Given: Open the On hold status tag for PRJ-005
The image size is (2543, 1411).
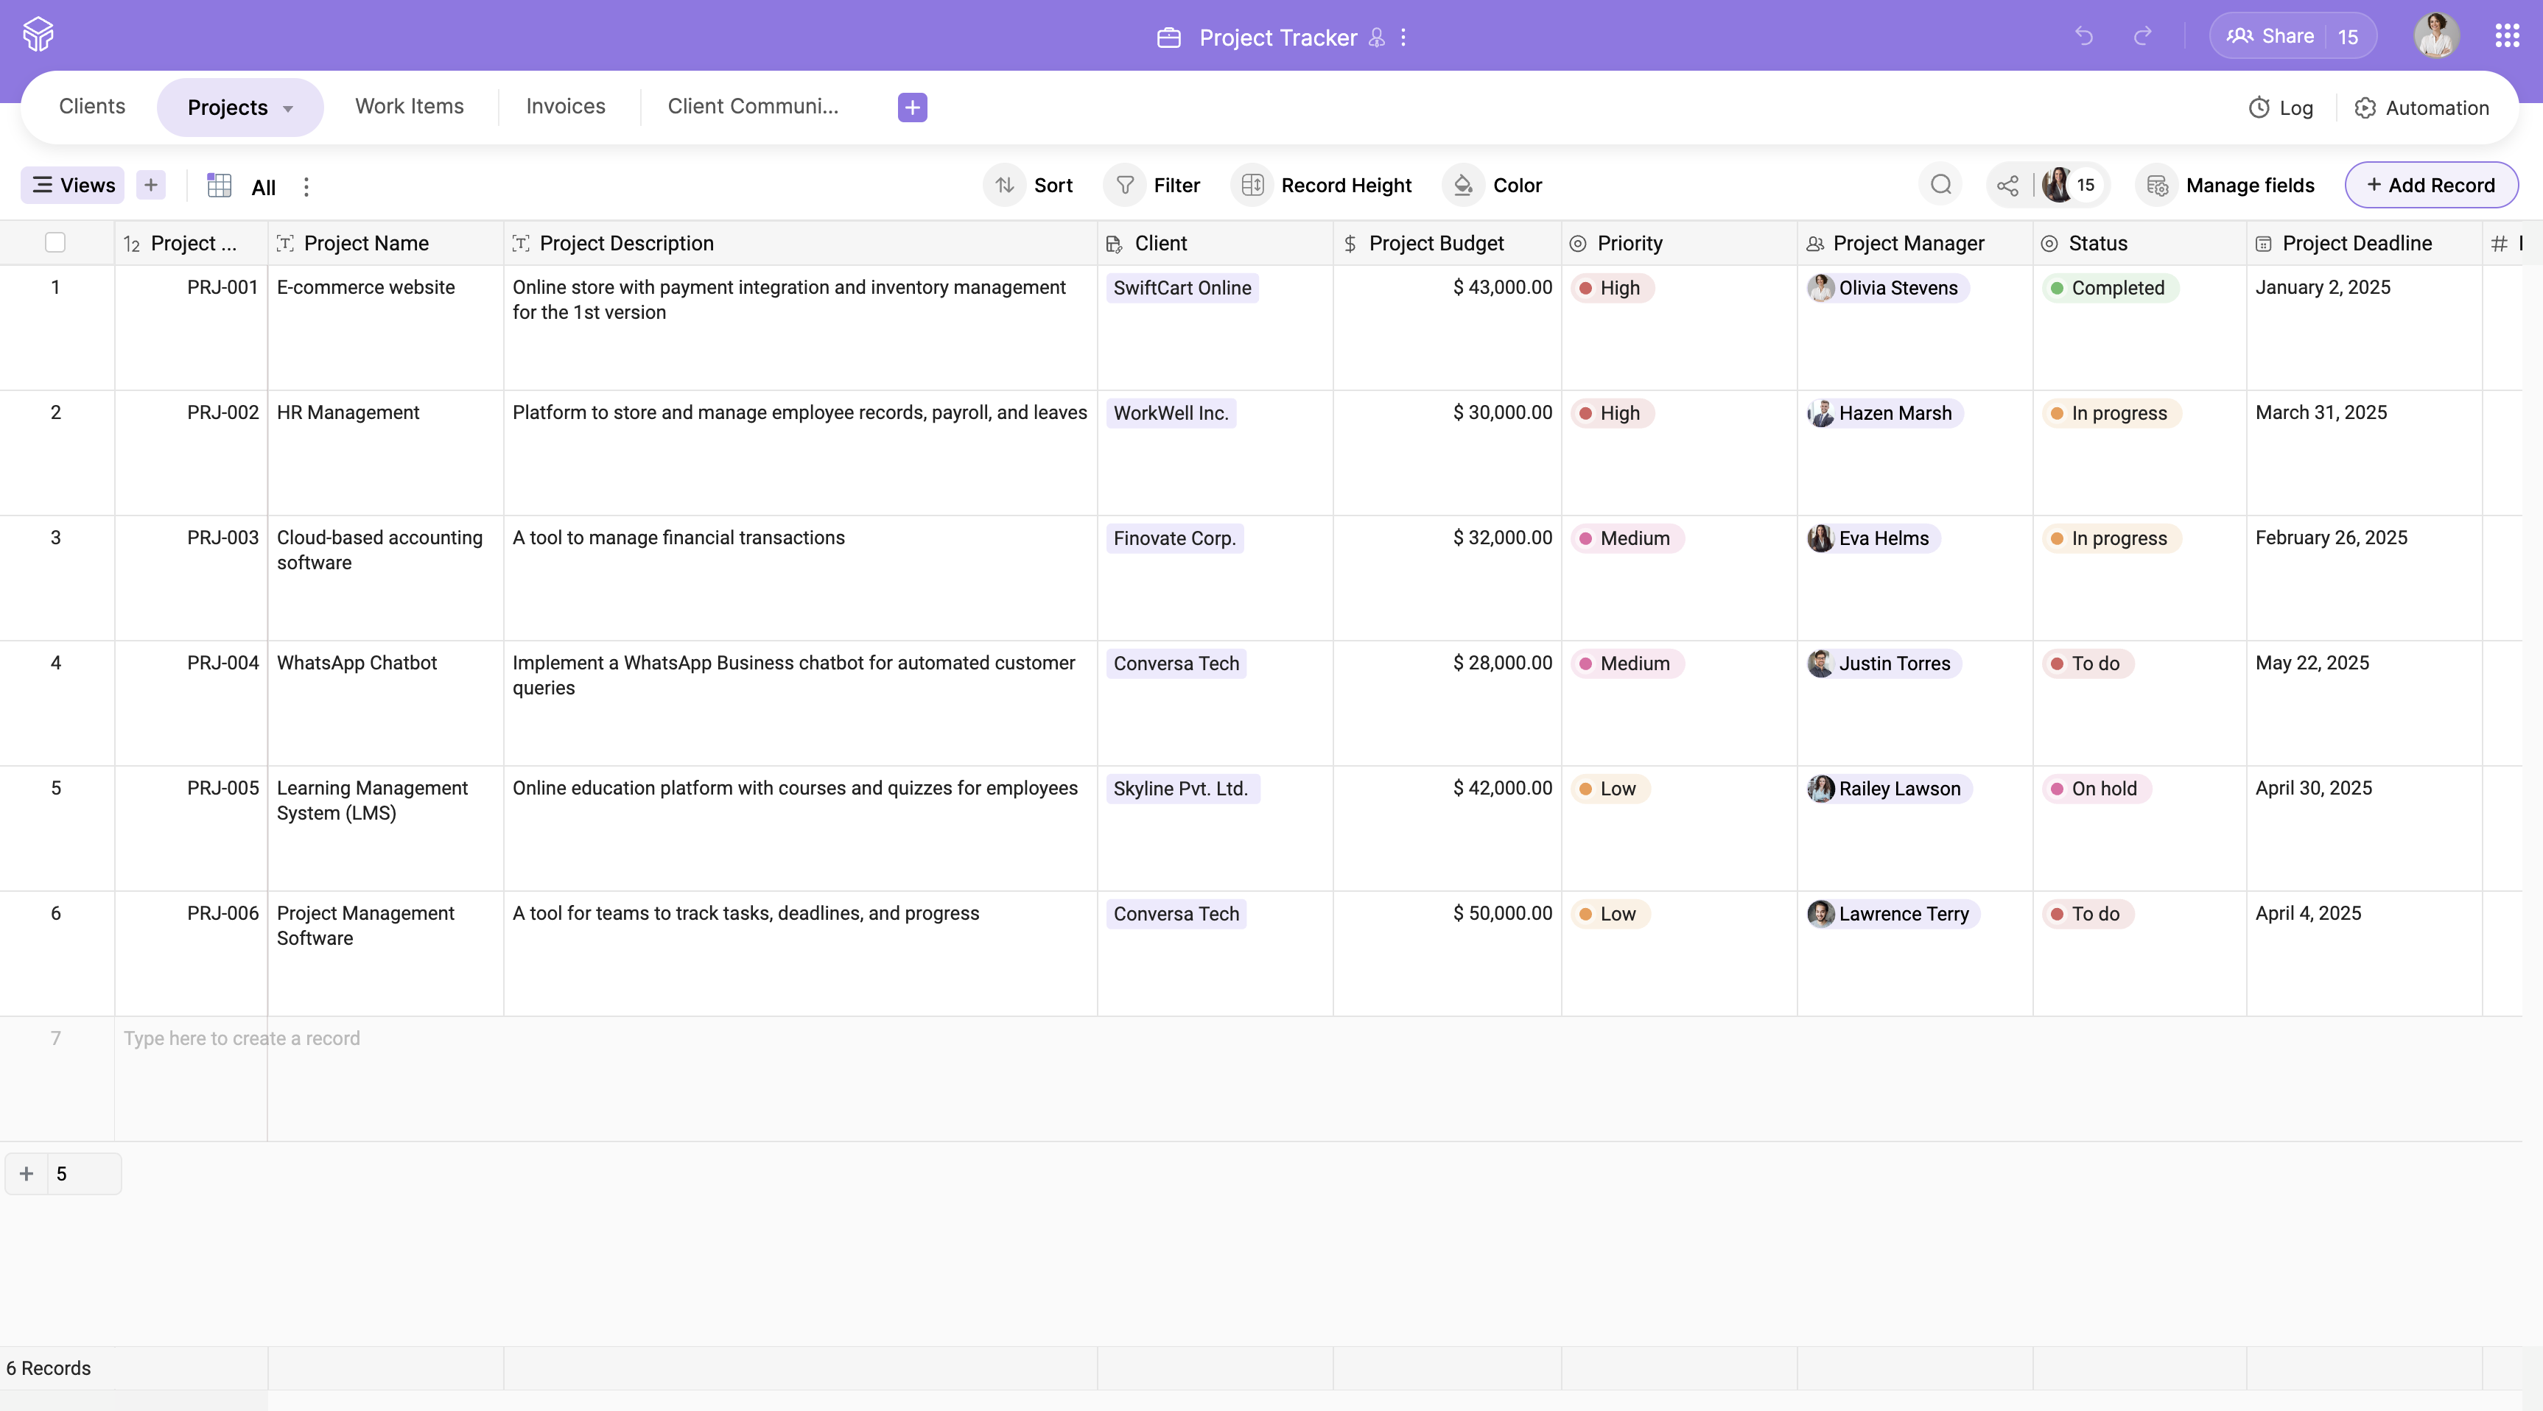Looking at the screenshot, I should [2096, 789].
